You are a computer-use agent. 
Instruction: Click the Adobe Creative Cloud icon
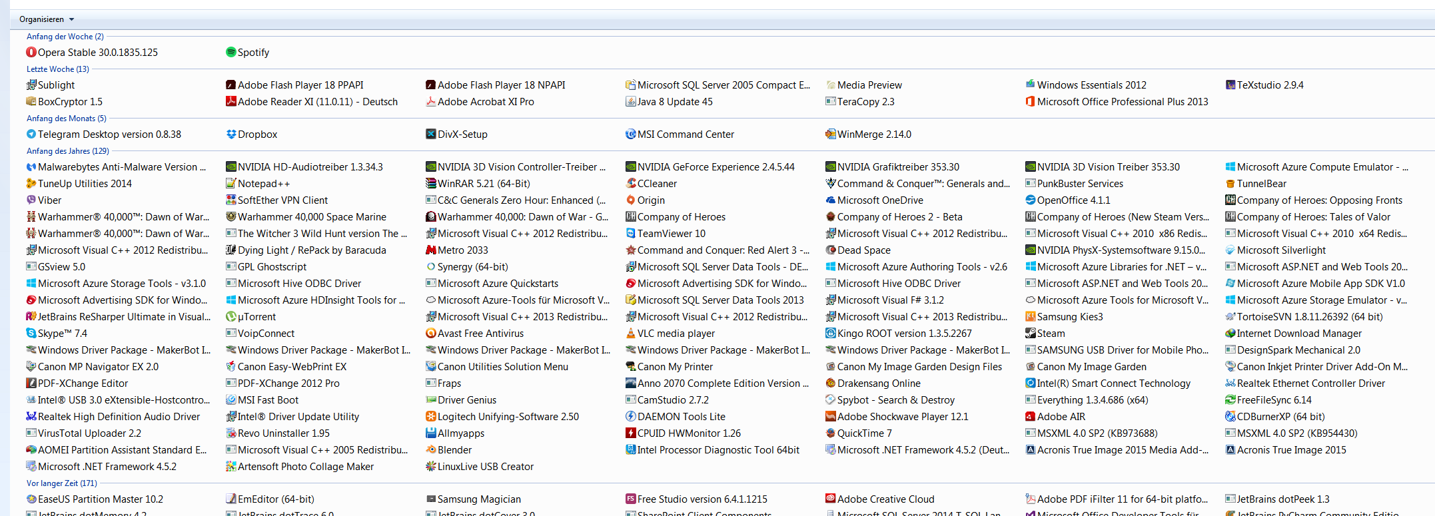click(x=831, y=499)
